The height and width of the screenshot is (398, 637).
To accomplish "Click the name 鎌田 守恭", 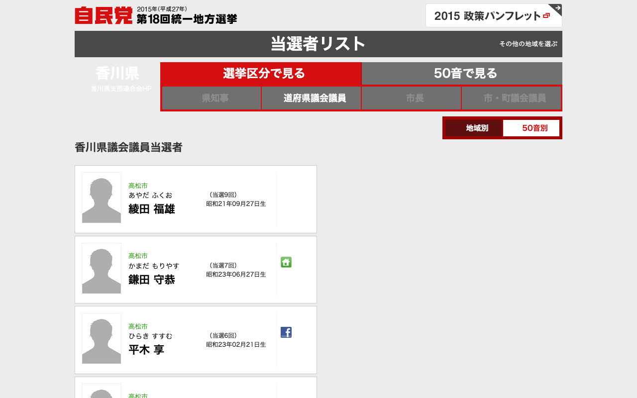I will (152, 280).
